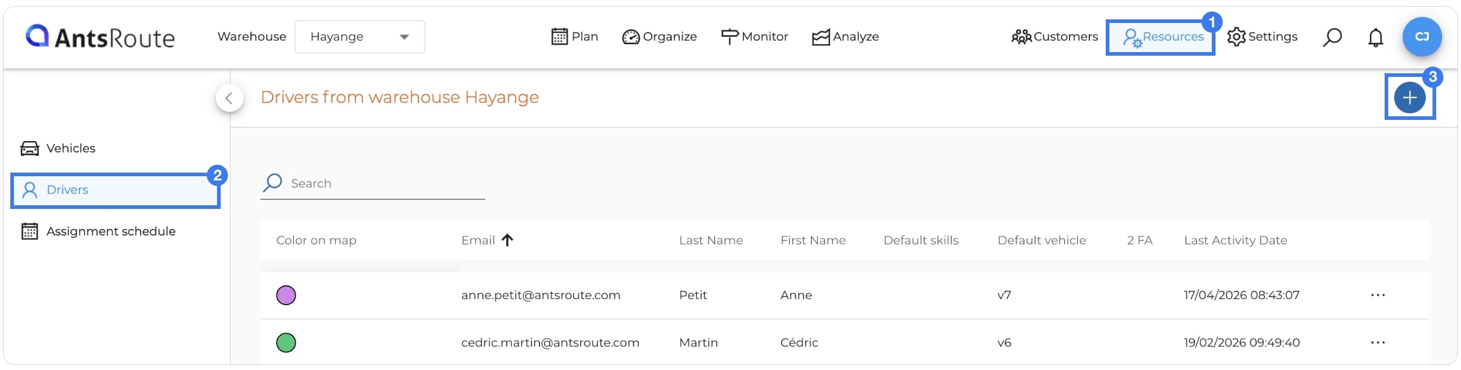Open the Hayange warehouse dropdown
Screen dimensions: 1461x370
359,37
